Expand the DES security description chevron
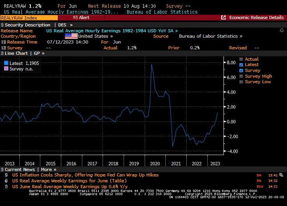 pos(71,25)
